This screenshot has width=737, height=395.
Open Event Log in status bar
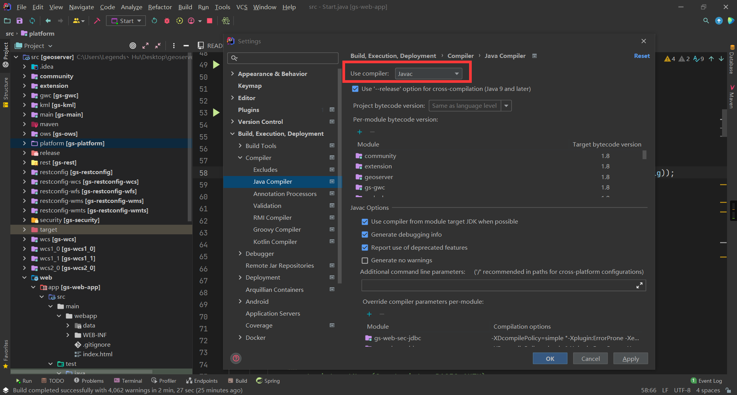coord(706,381)
